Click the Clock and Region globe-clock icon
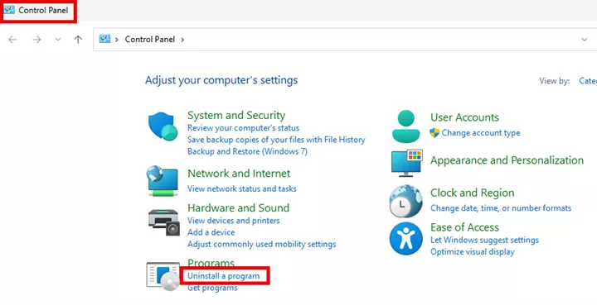 tap(405, 201)
